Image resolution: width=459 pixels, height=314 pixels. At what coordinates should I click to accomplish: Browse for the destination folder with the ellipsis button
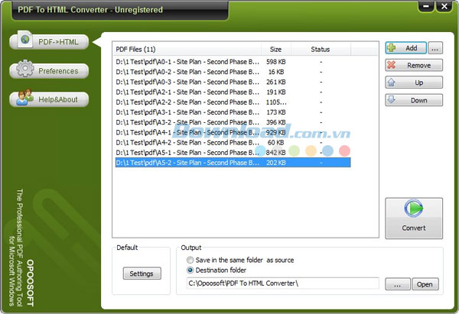tap(398, 284)
